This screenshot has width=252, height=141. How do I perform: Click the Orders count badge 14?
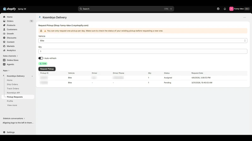pos(31,21)
